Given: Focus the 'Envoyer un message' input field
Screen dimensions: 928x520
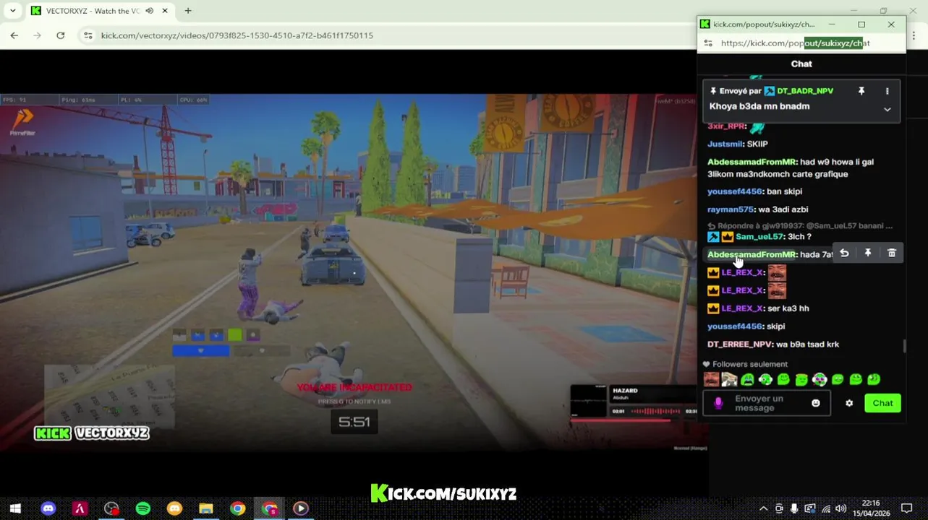Looking at the screenshot, I should 767,403.
